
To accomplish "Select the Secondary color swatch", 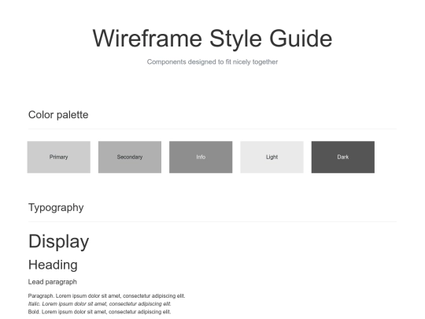I will [130, 157].
